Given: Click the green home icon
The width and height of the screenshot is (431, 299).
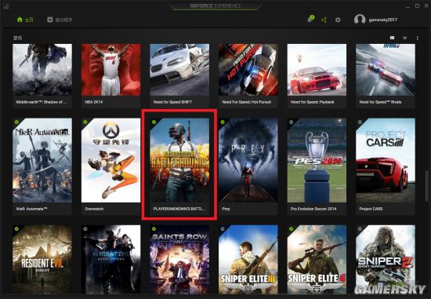Looking at the screenshot, I should pyautogui.click(x=20, y=20).
